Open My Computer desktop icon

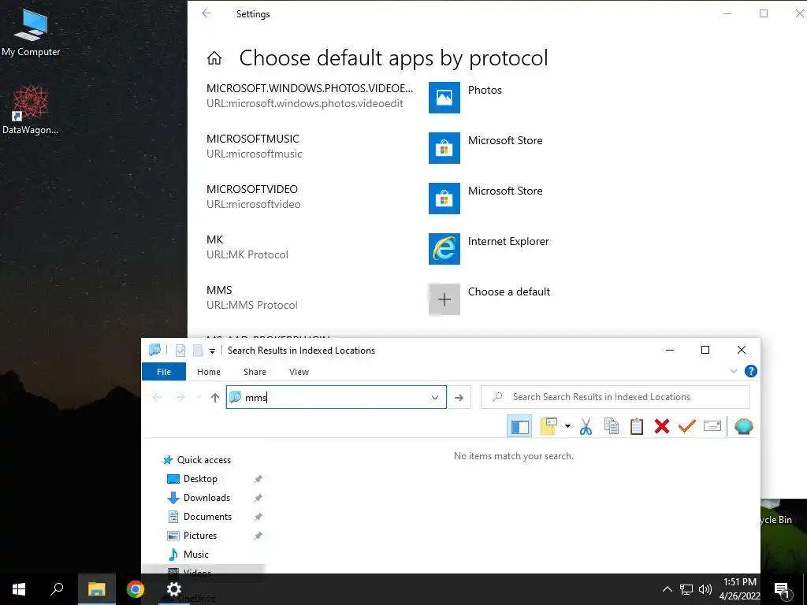31,32
